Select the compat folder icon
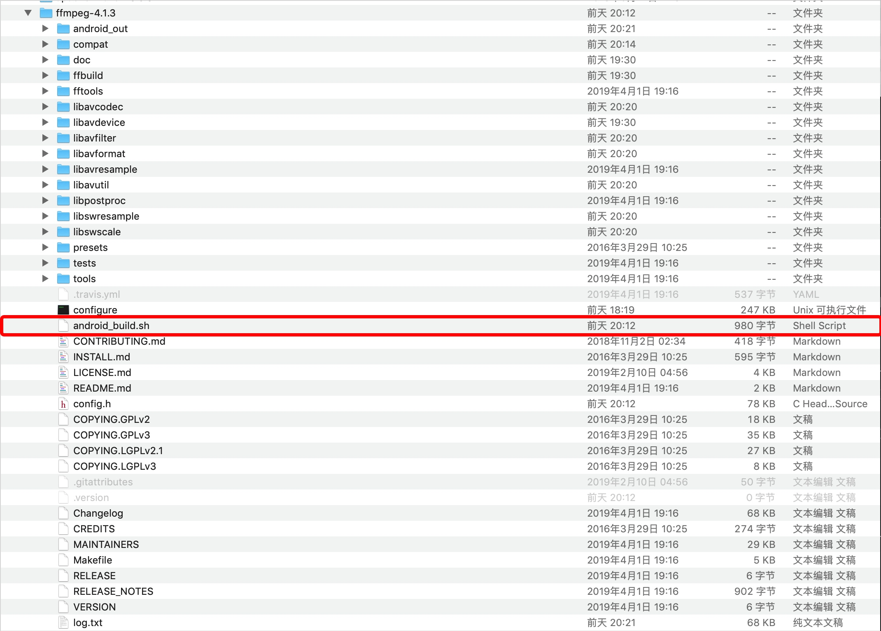 tap(63, 44)
